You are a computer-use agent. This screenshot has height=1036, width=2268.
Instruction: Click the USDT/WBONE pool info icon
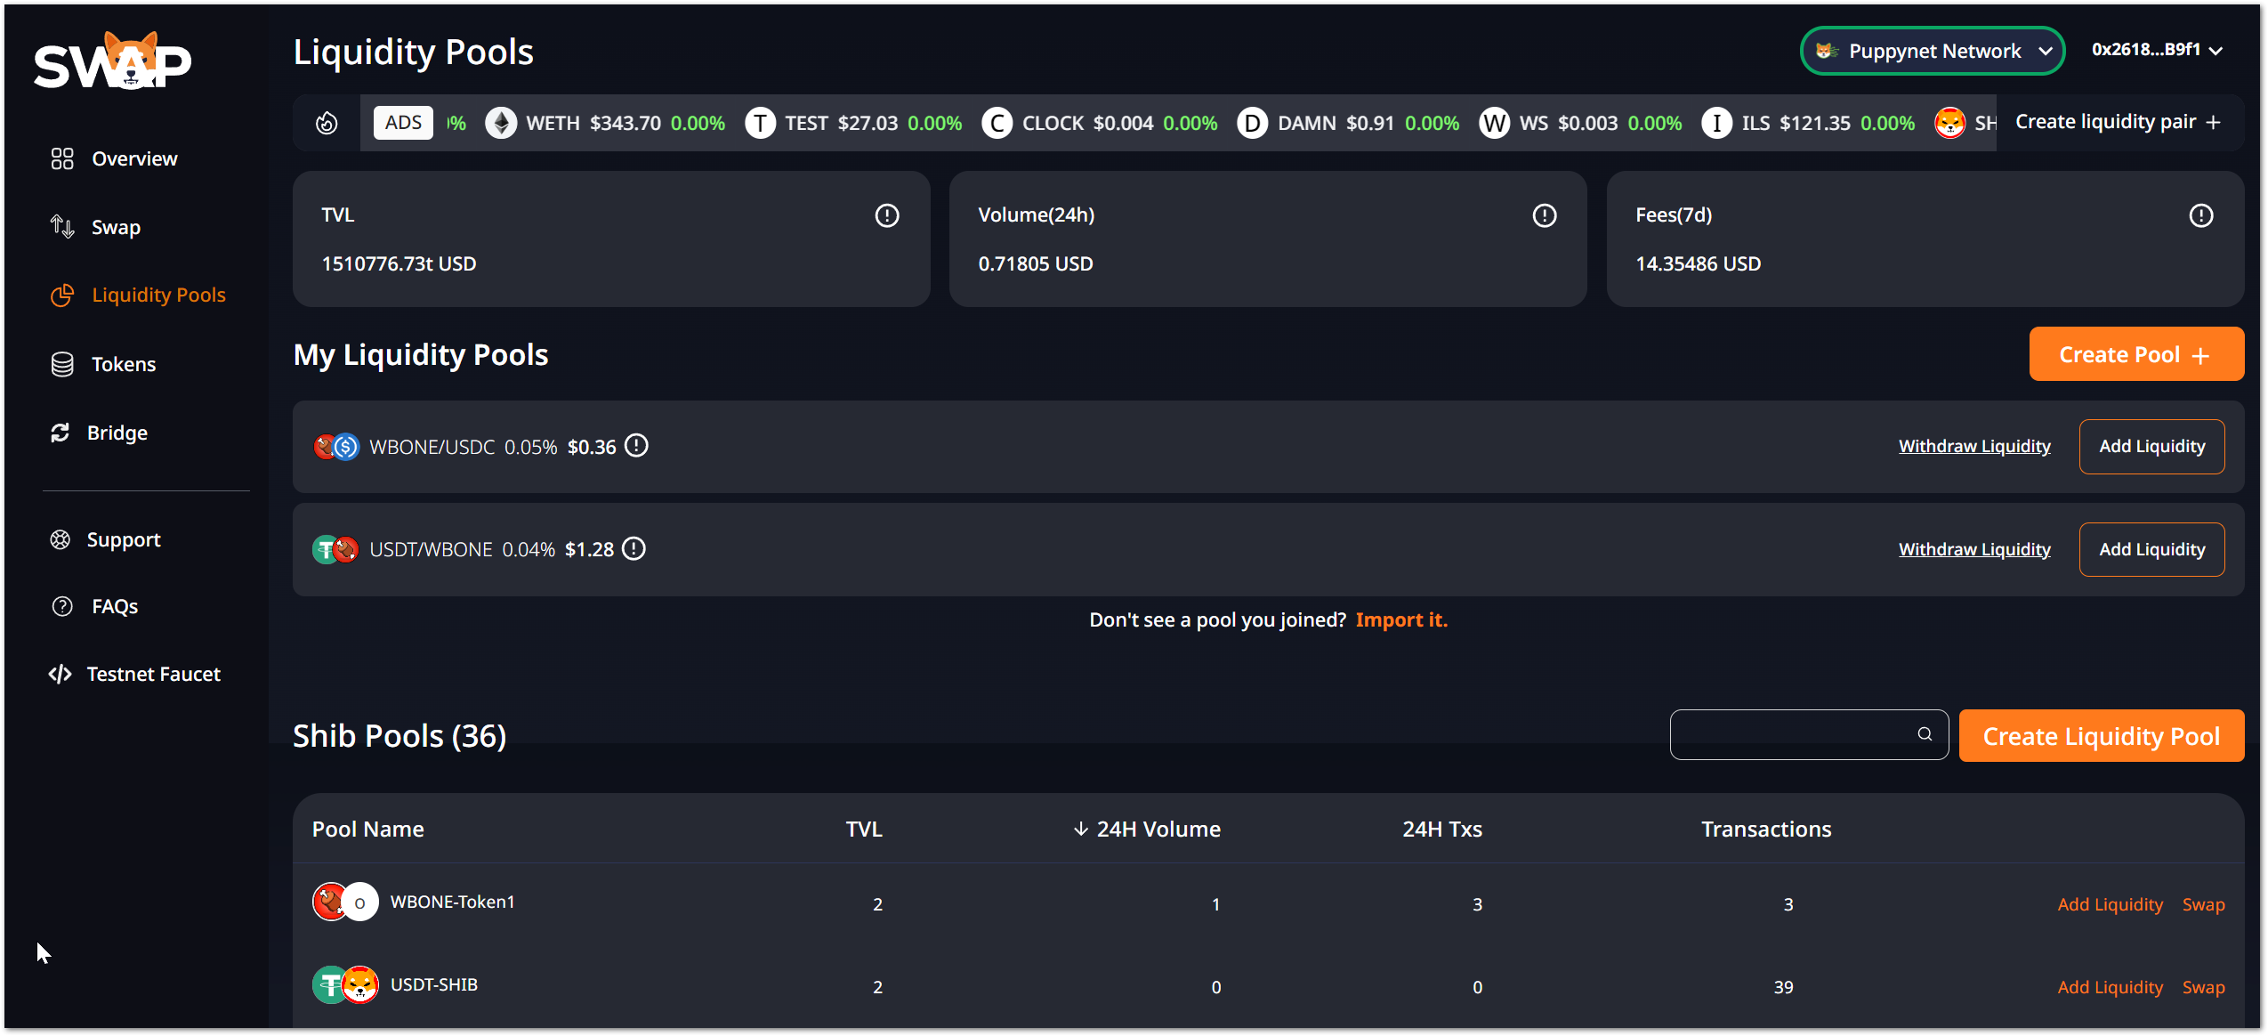pyautogui.click(x=634, y=549)
